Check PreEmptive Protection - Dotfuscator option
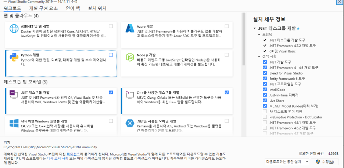The width and height of the screenshot is (344, 168). (265, 117)
